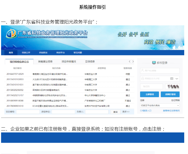Click the 项目编号 column header
The image size is (188, 154).
coord(17,68)
